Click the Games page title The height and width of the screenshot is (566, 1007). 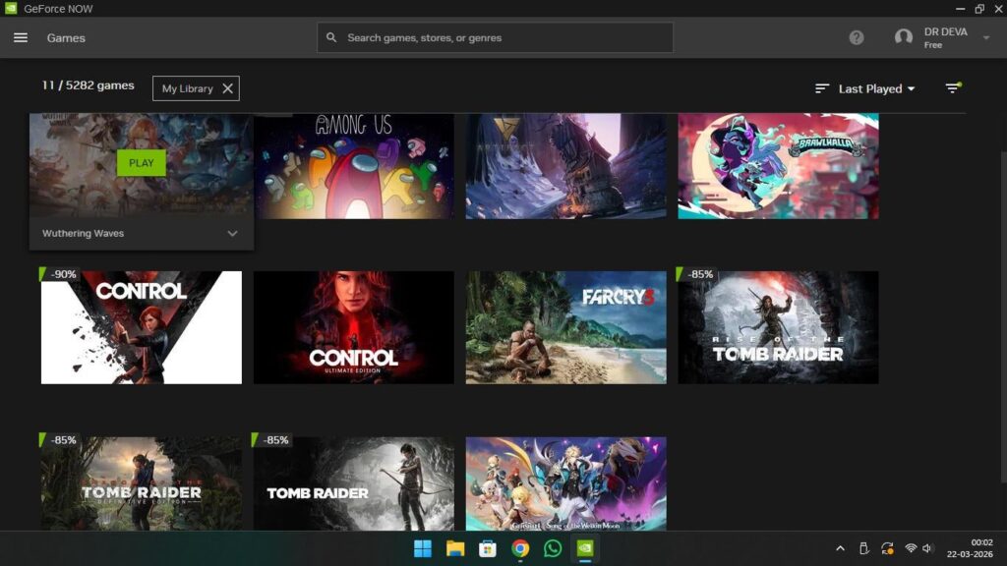coord(66,38)
